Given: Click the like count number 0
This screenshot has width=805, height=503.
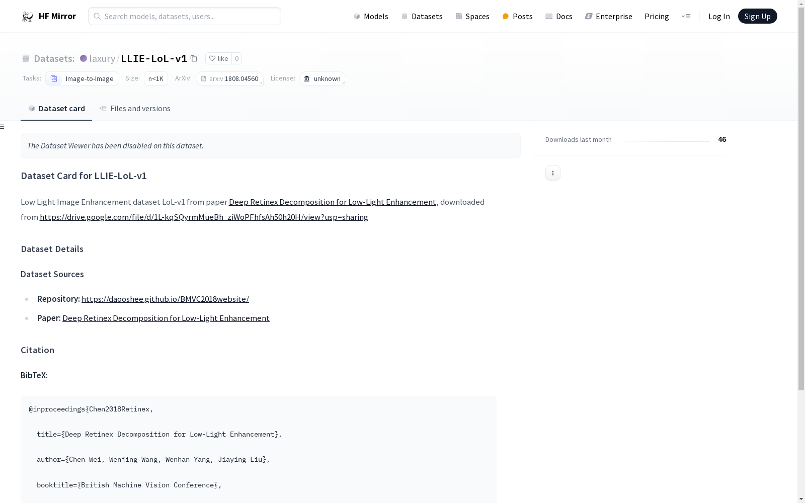Looking at the screenshot, I should coord(236,58).
